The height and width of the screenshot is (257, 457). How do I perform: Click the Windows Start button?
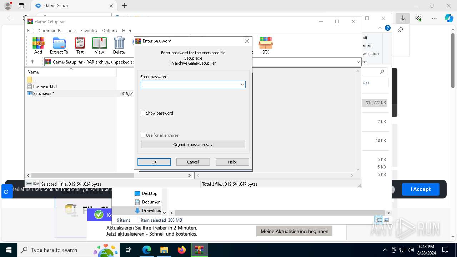pyautogui.click(x=8, y=250)
